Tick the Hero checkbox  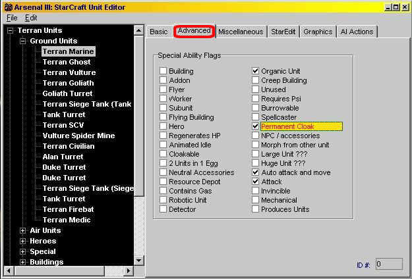click(163, 126)
